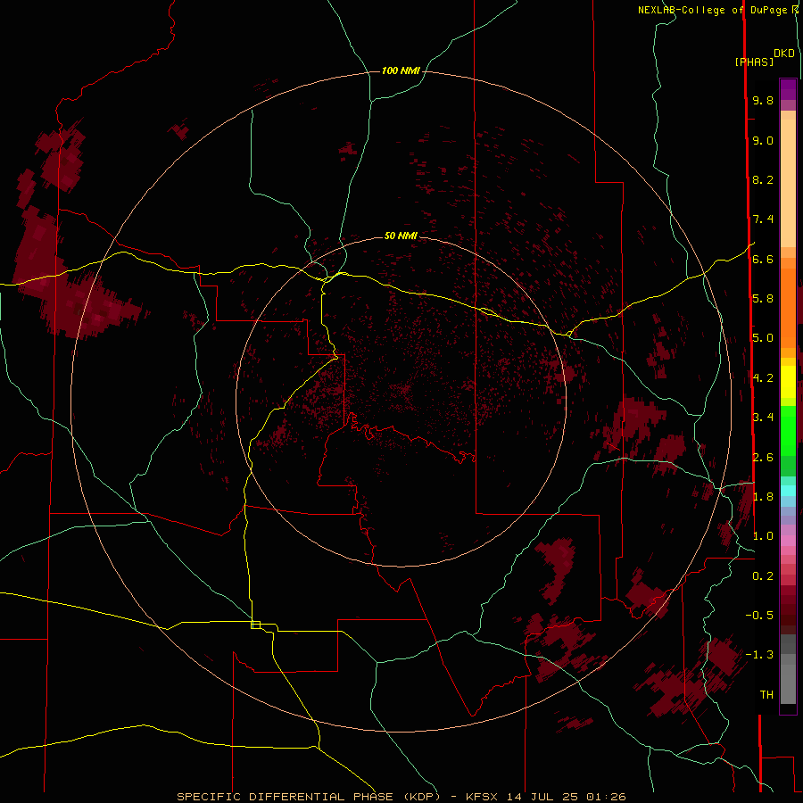Pick the cyan segment of the color bar

788,491
